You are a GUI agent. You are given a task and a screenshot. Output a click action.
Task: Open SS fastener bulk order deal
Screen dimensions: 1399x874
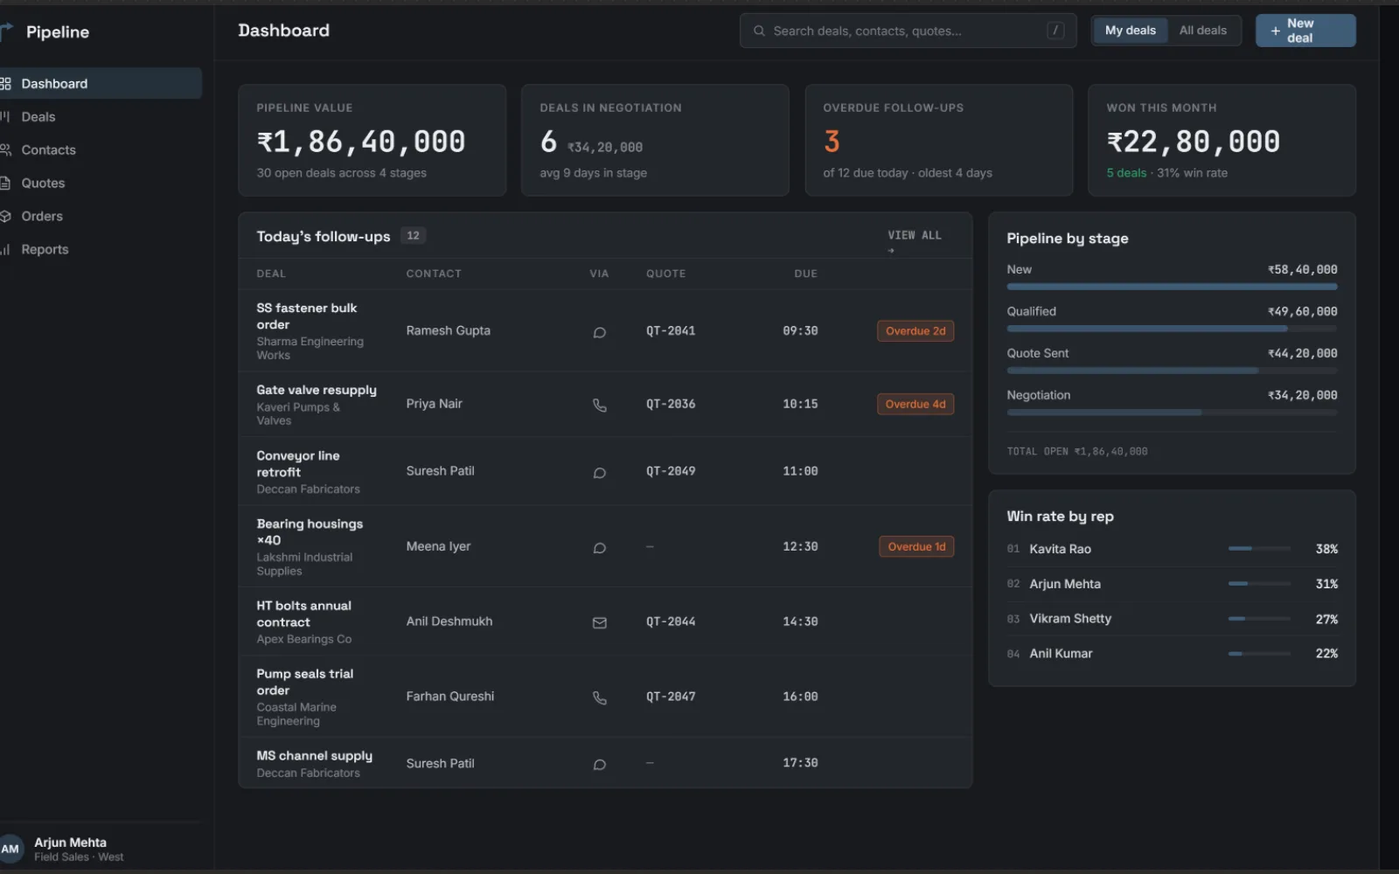point(306,316)
